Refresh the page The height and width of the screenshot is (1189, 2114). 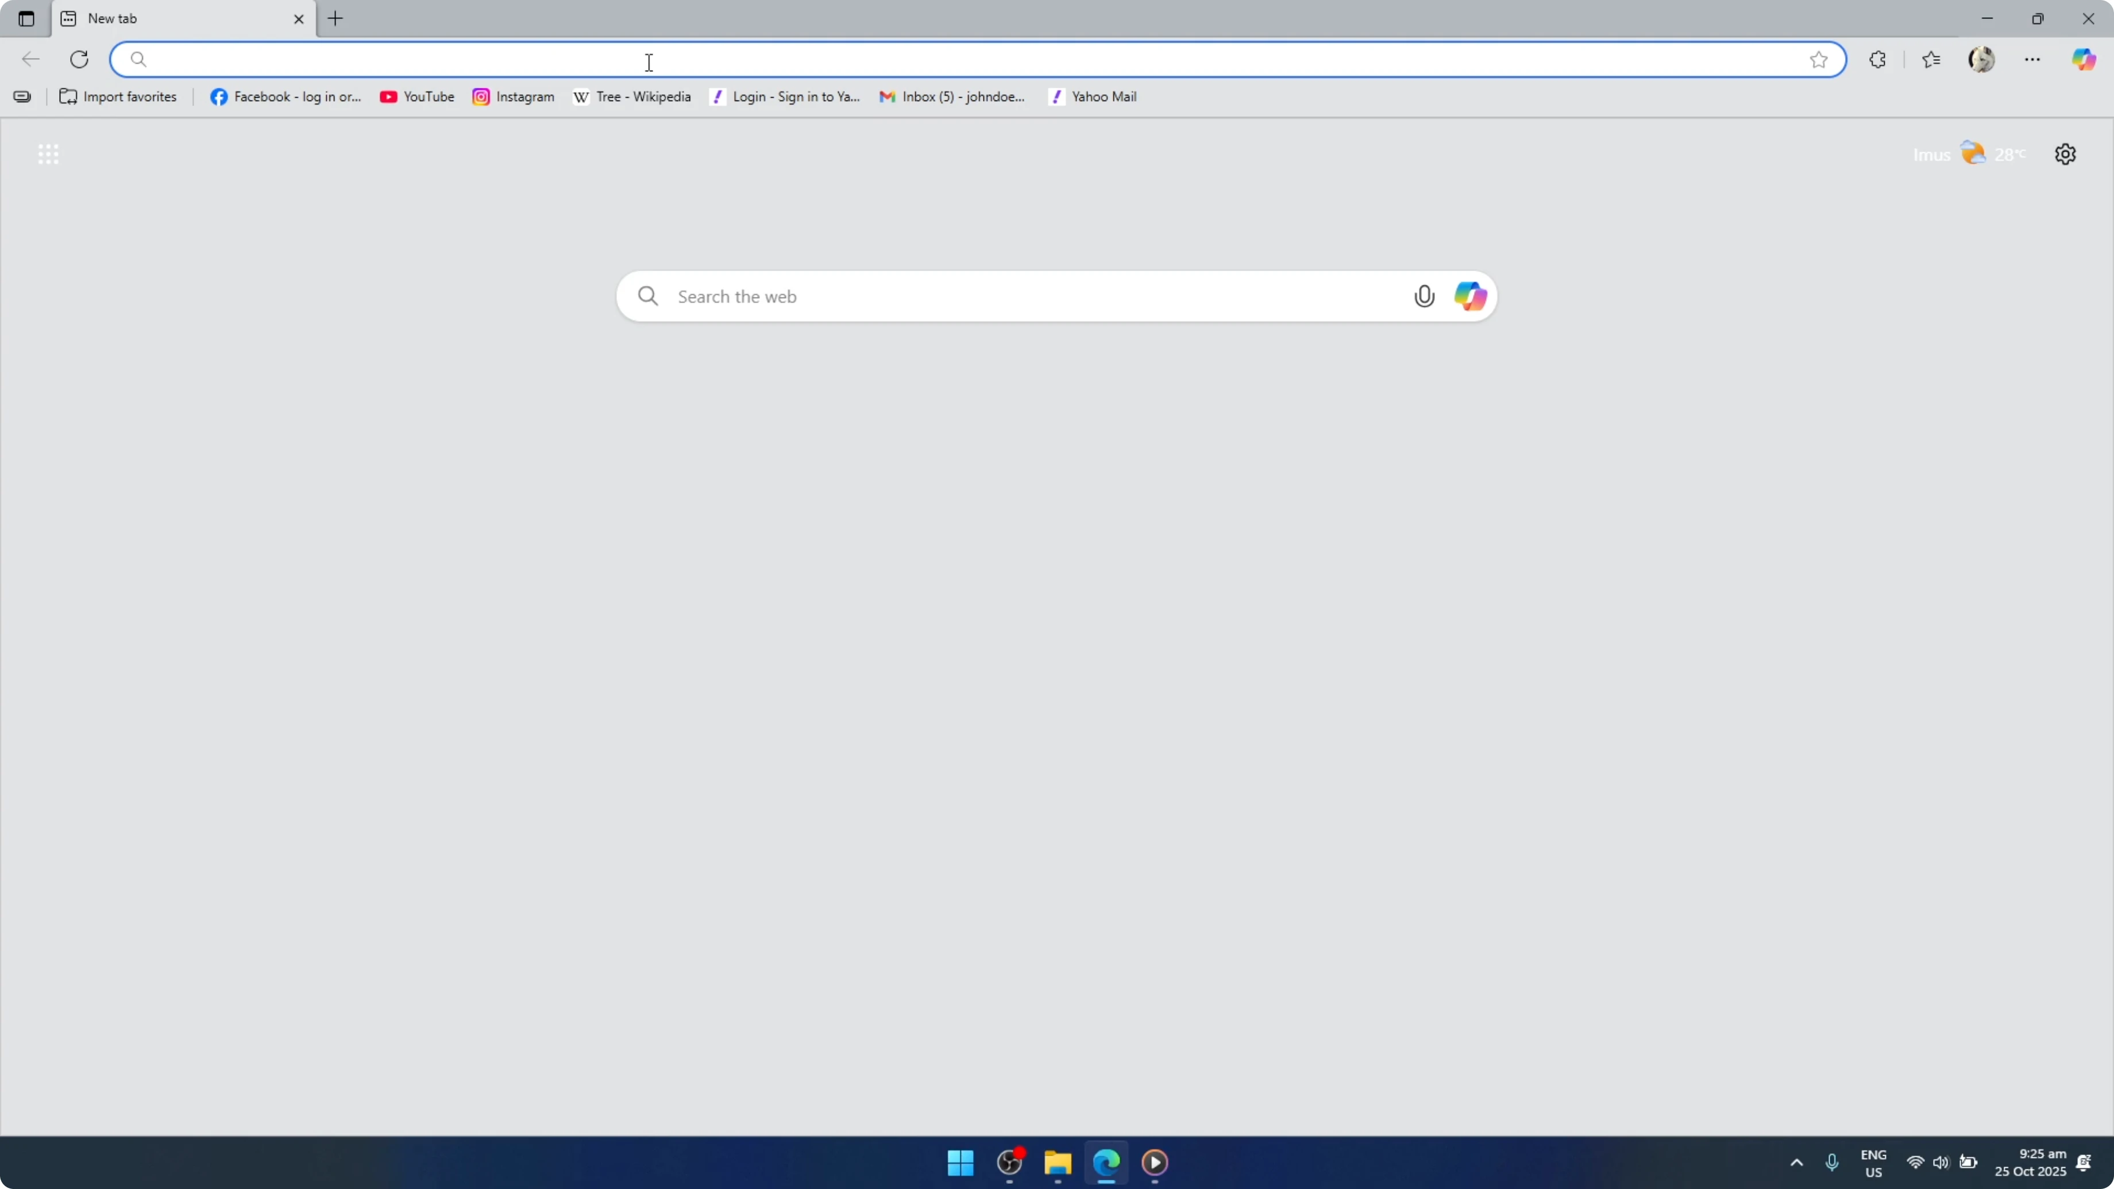80,59
